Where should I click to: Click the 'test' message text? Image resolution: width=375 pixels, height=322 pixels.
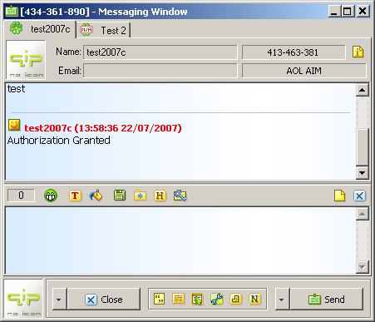16,89
